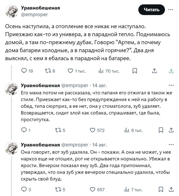The image size is (179, 196).
Task: Share the second reply with 7 тыс. views
Action: click(x=171, y=189)
